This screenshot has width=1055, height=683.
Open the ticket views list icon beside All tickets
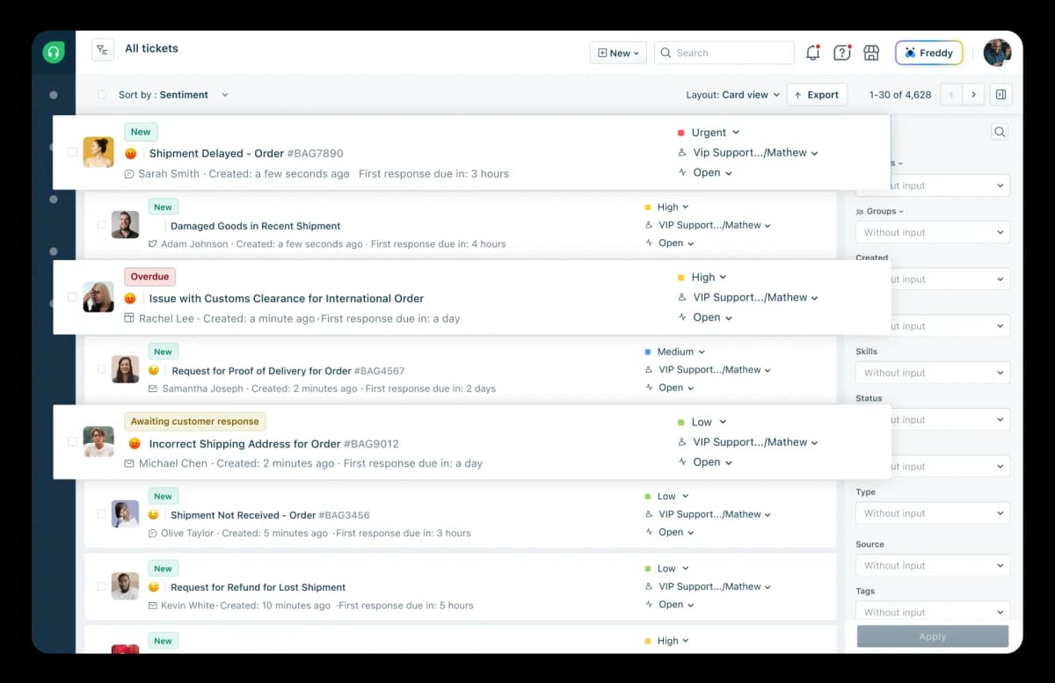pyautogui.click(x=103, y=50)
